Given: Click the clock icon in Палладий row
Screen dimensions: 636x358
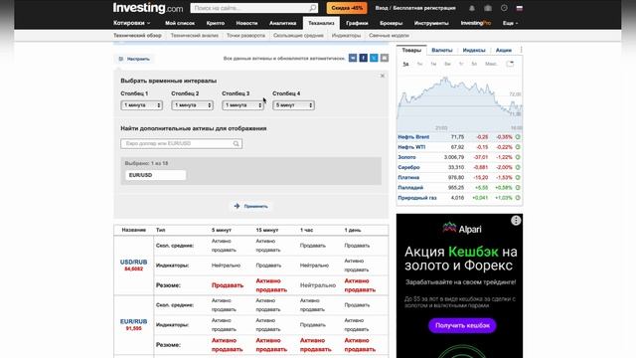Looking at the screenshot, I should [x=518, y=188].
